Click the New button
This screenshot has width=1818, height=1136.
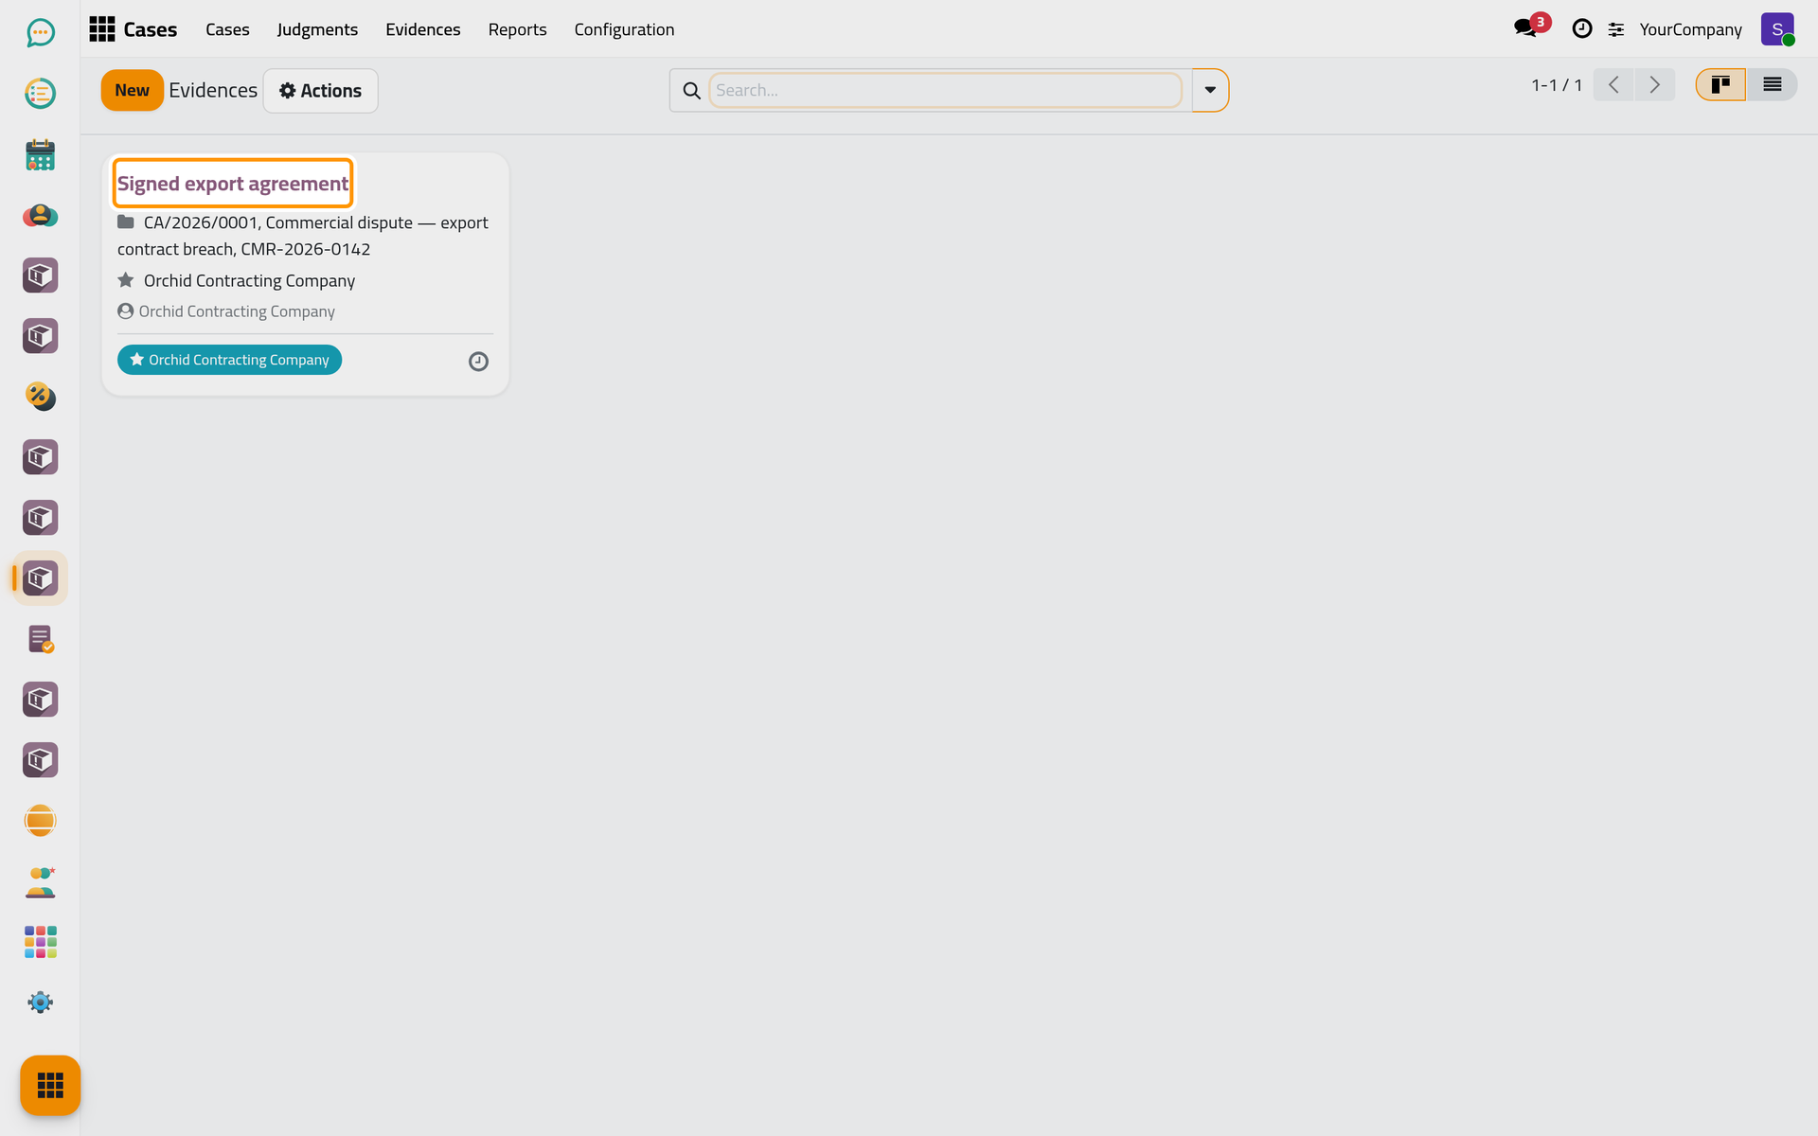[x=132, y=91]
